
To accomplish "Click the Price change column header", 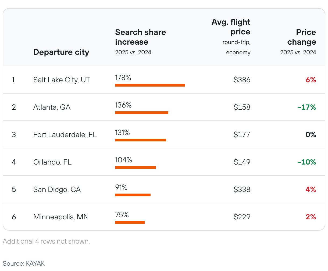I will 301,37.
